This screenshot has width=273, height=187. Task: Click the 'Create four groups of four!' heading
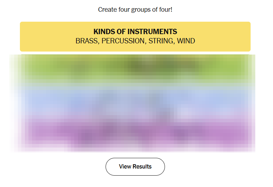(x=135, y=10)
